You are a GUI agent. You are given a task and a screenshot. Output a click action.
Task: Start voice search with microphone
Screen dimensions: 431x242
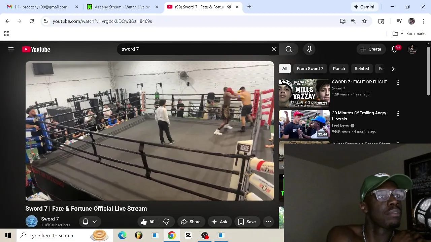309,49
